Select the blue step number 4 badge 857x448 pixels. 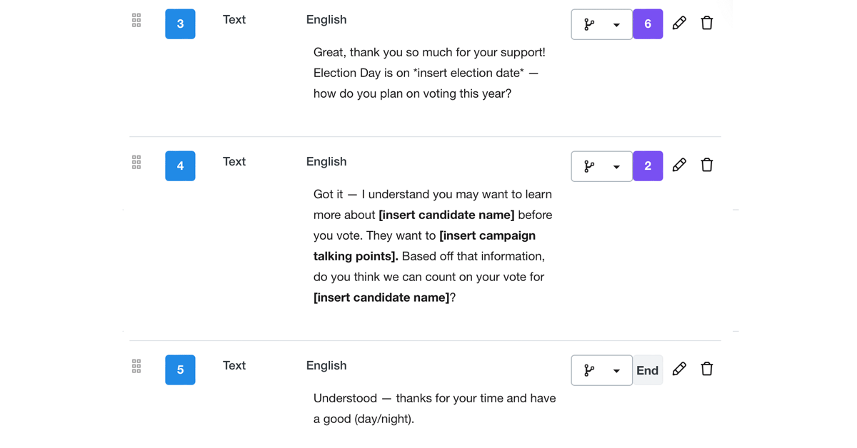180,166
